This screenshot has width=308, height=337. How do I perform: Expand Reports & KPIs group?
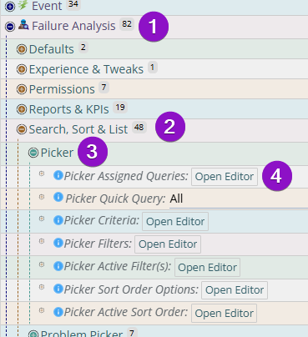(x=22, y=109)
